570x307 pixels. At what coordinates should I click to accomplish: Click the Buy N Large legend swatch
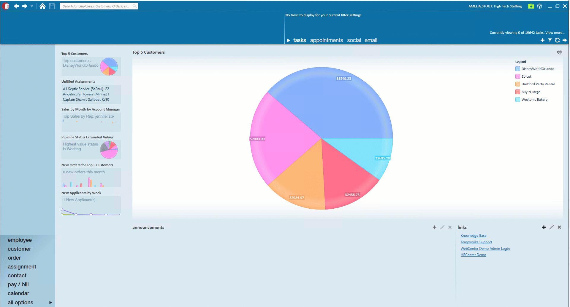[518, 92]
